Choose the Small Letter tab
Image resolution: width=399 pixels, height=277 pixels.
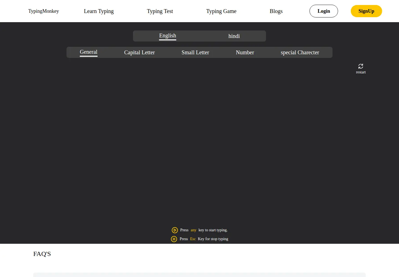click(195, 52)
